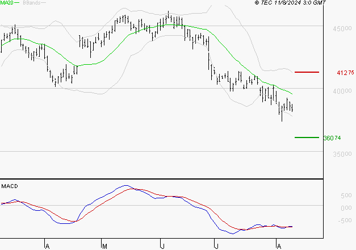Click the BBands legend label

point(32,3)
